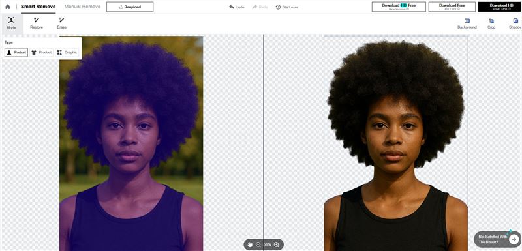Choose the Product type
The image size is (522, 251).
pos(41,53)
